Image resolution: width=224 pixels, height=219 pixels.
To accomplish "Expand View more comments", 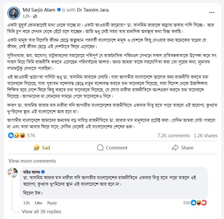I will [x=32, y=161].
